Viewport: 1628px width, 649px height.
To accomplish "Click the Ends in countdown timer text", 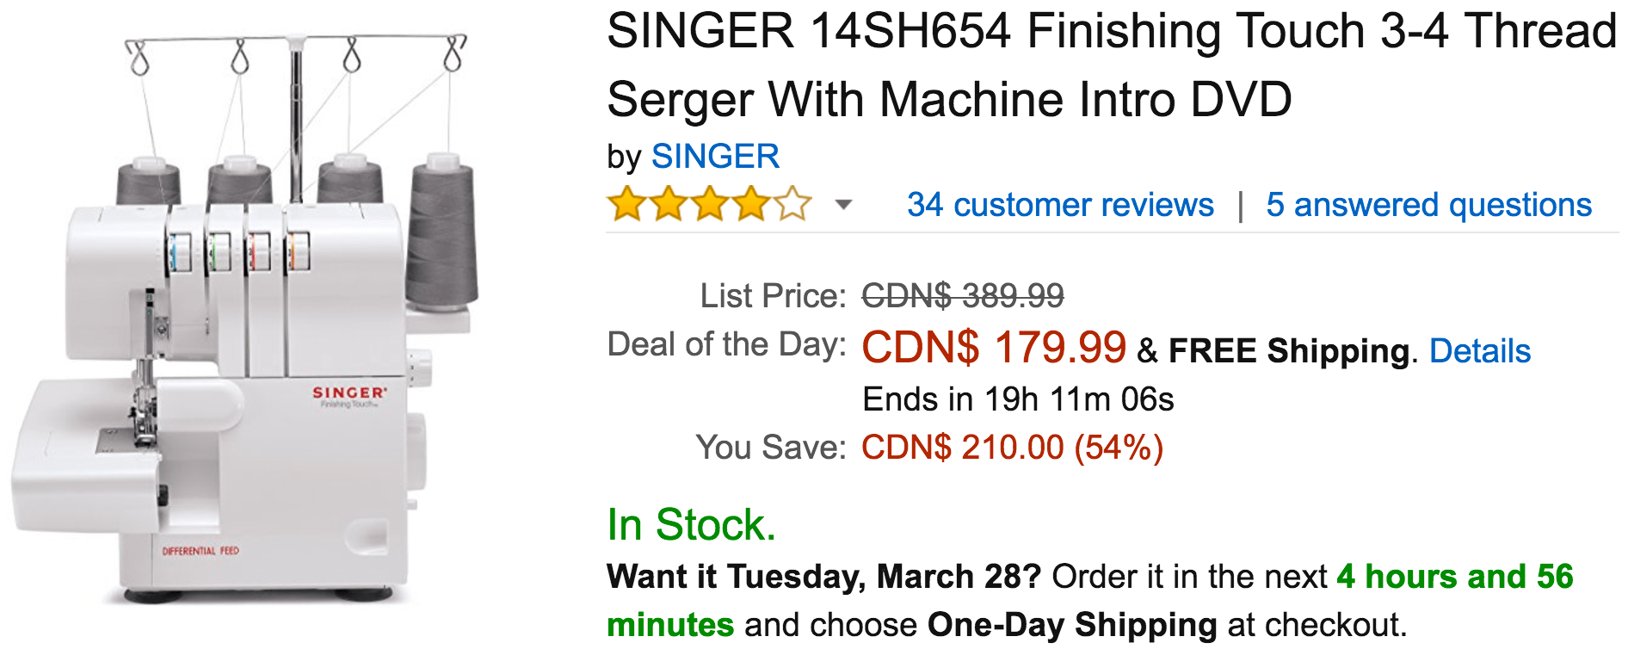I will point(1018,399).
